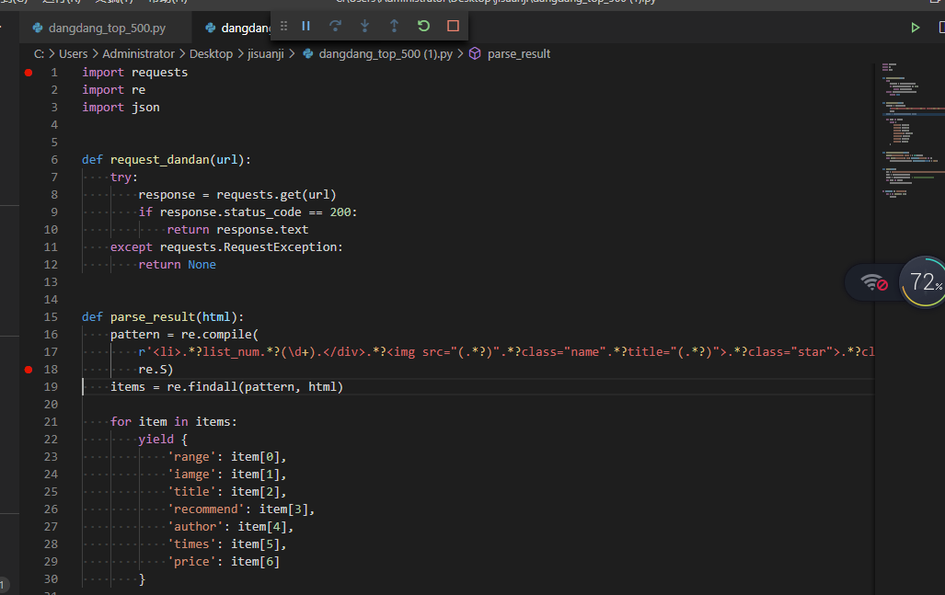Click the Step Into debug arrow

point(364,26)
